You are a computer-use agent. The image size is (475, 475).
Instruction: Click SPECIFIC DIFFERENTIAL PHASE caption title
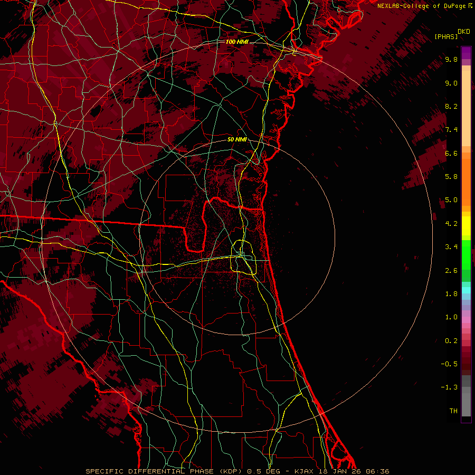(150, 471)
